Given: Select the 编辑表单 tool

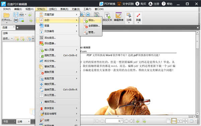Looking at the screenshot, I should (x=119, y=17).
